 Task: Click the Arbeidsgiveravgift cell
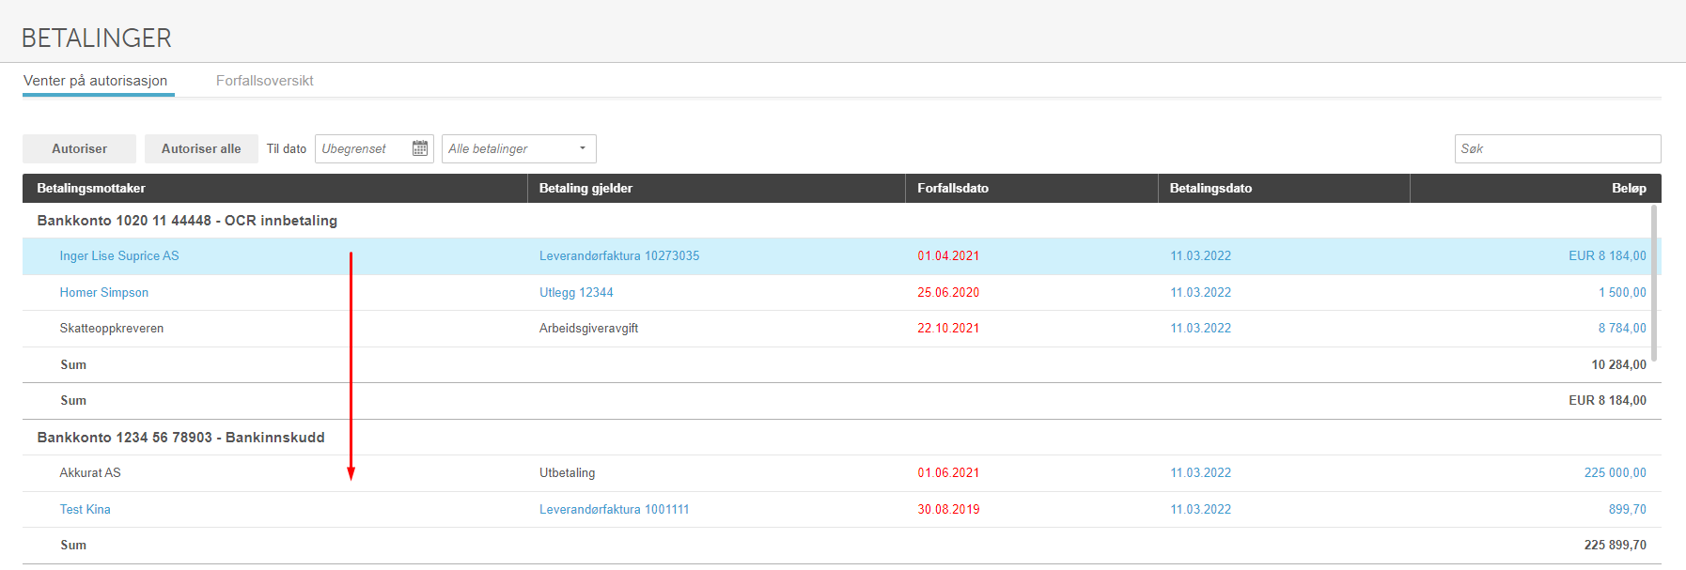pyautogui.click(x=588, y=328)
